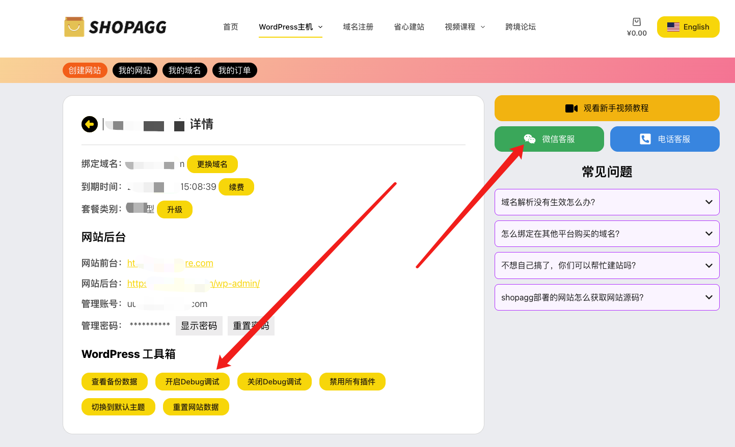The width and height of the screenshot is (735, 447).
Task: Click 查看备份数据 button
Action: [115, 382]
